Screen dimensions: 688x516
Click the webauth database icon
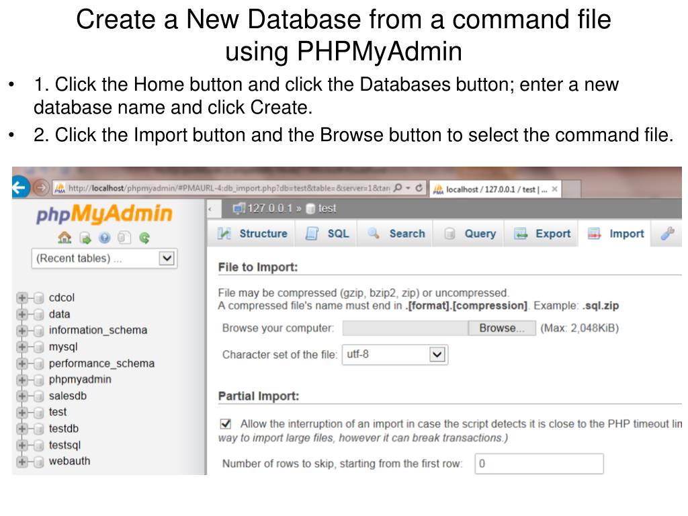tap(39, 462)
